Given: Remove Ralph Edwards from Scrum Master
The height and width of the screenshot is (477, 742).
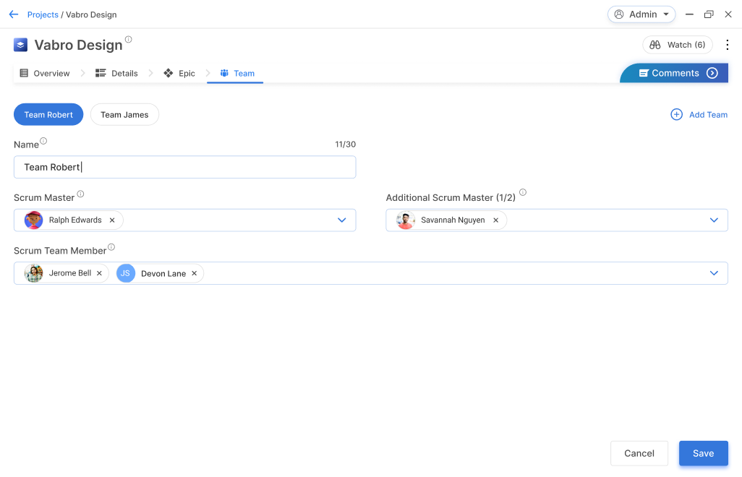Looking at the screenshot, I should click(x=112, y=220).
